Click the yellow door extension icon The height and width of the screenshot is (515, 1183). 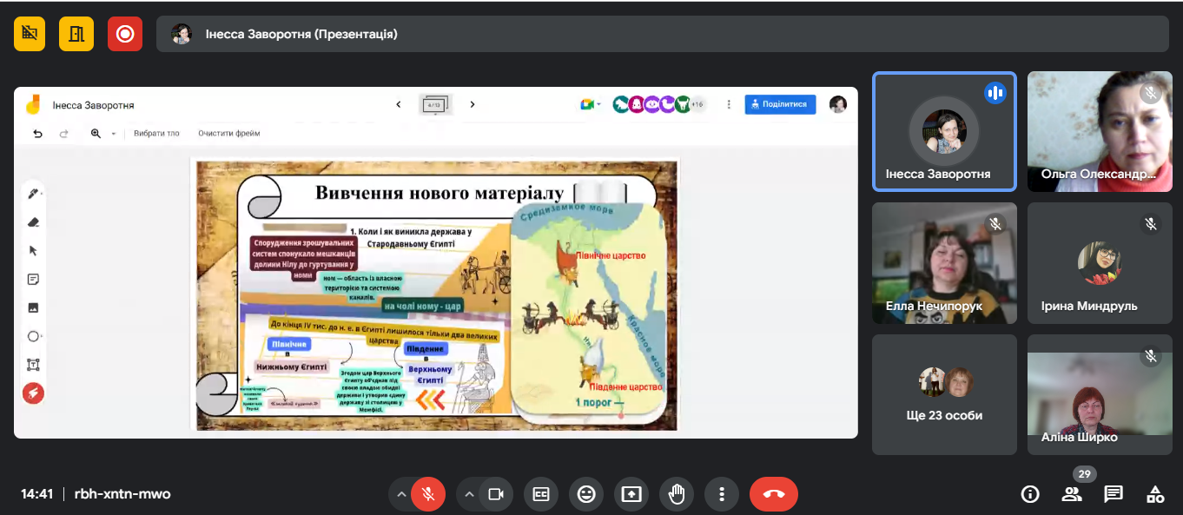76,34
